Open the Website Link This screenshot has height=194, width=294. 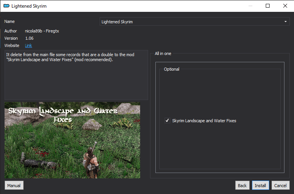29,45
